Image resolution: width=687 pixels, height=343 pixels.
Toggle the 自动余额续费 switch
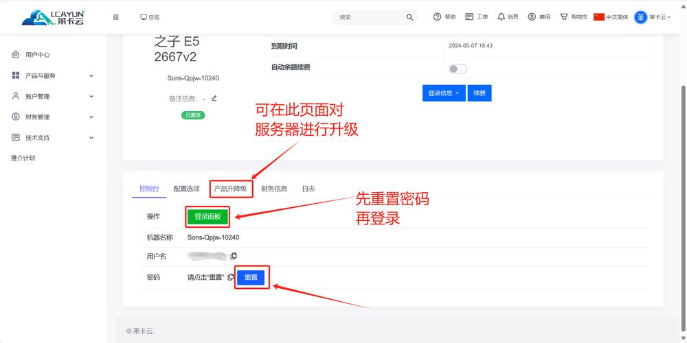[458, 69]
